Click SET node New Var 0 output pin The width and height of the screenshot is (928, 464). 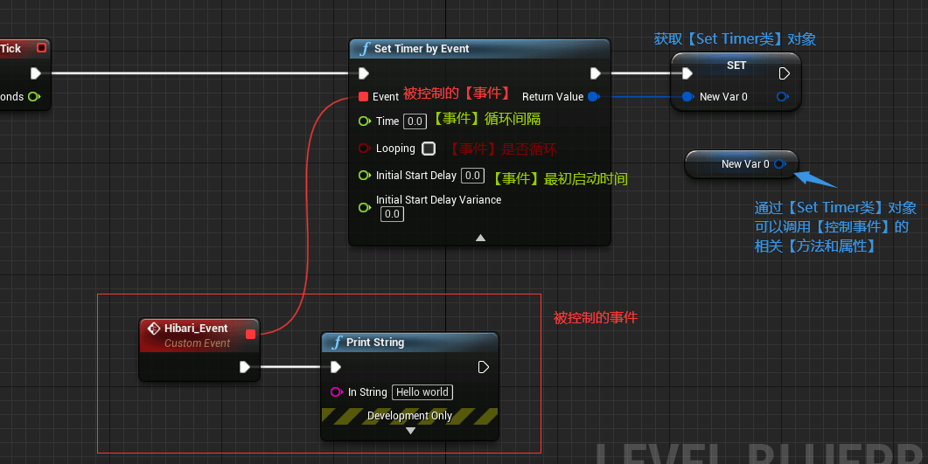pyautogui.click(x=783, y=96)
